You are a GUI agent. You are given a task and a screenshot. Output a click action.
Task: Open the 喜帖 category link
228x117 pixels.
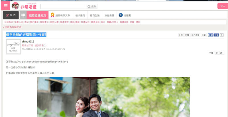tap(27, 22)
